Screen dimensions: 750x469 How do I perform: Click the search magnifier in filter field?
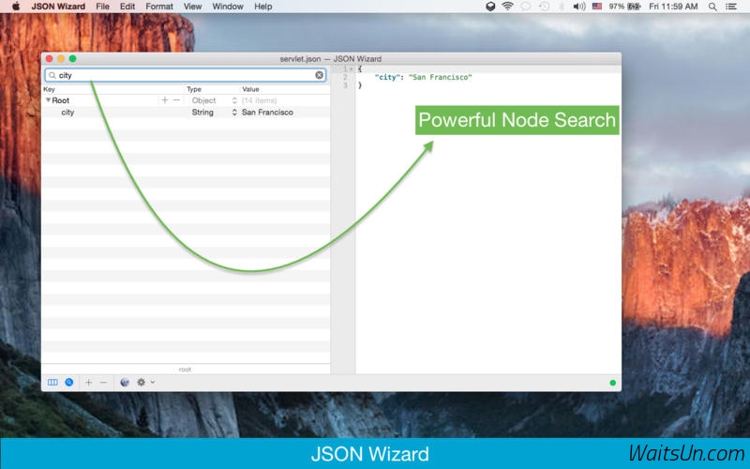pyautogui.click(x=52, y=75)
